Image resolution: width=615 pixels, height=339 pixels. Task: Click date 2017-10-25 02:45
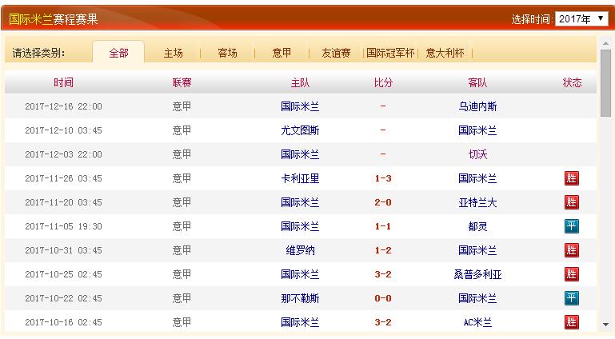pyautogui.click(x=63, y=274)
